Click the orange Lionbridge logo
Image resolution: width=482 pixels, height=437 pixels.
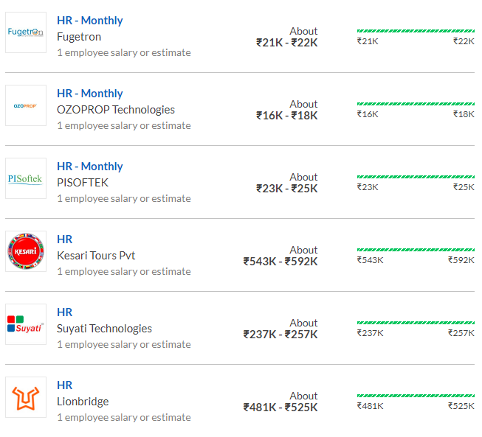click(26, 397)
